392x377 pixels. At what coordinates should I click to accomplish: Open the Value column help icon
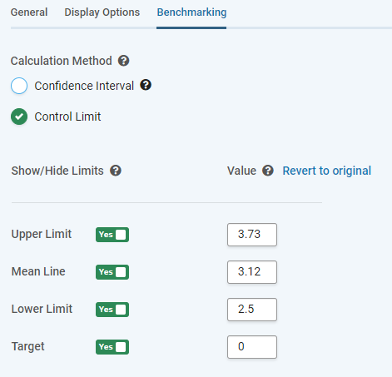click(x=268, y=171)
